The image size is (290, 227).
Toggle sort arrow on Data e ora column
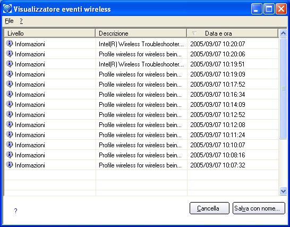(194, 33)
